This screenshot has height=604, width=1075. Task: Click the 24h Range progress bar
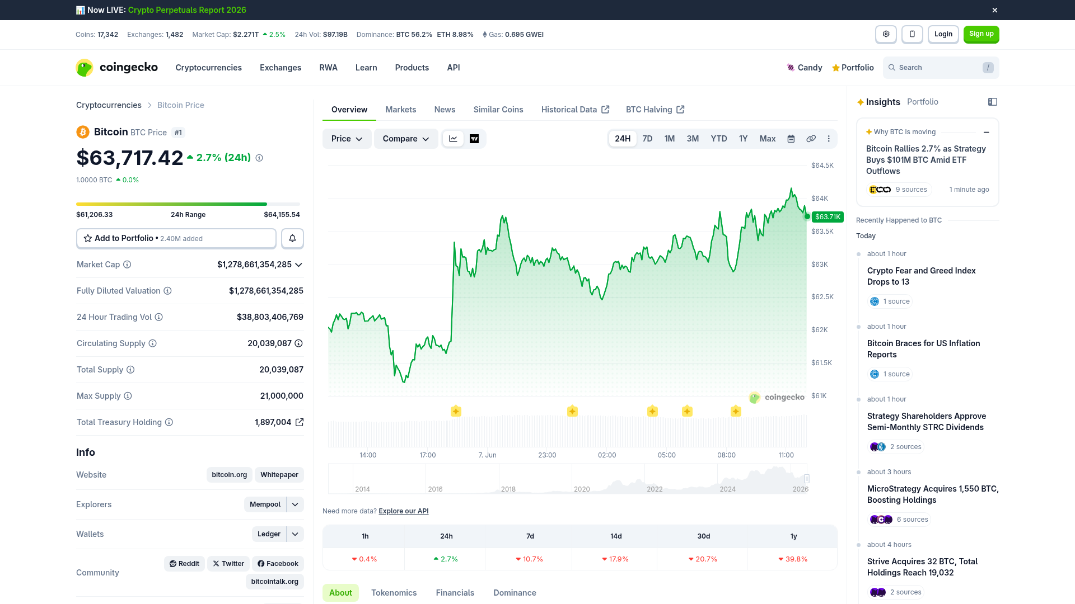[x=188, y=204]
